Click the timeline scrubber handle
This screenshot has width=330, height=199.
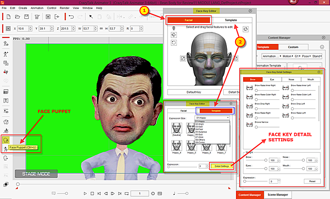[18, 184]
